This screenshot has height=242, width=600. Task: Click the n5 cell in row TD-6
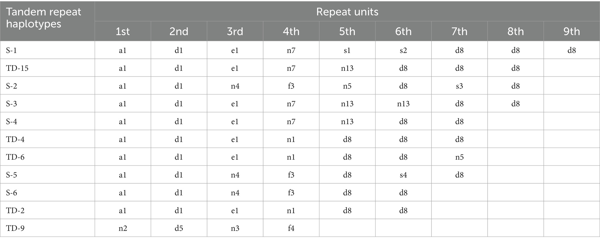click(459, 157)
